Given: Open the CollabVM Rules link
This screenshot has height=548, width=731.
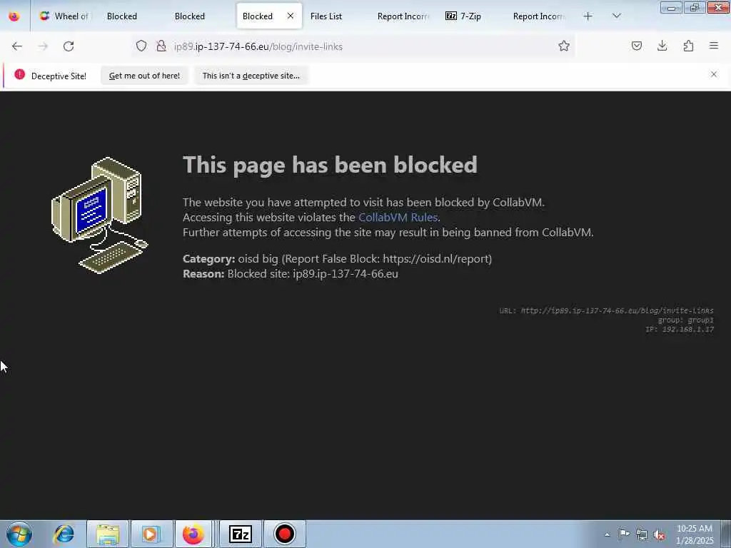Looking at the screenshot, I should tap(398, 218).
